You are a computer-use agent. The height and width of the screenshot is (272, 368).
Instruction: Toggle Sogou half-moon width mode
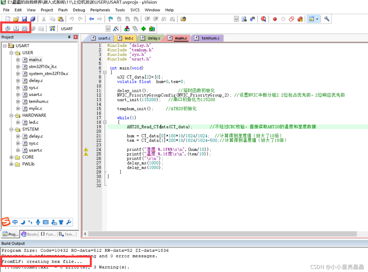point(23,222)
